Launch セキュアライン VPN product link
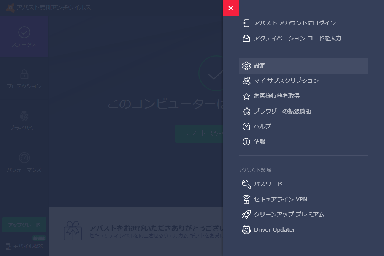Image resolution: width=384 pixels, height=256 pixels. click(303, 199)
